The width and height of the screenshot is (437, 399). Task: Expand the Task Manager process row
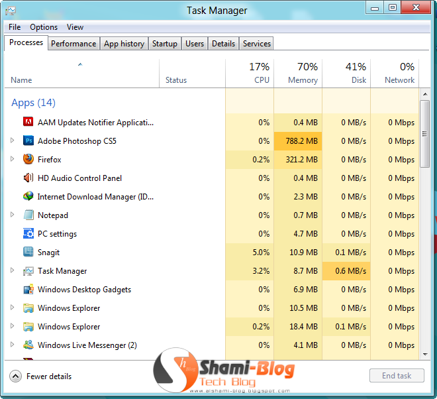[12, 270]
